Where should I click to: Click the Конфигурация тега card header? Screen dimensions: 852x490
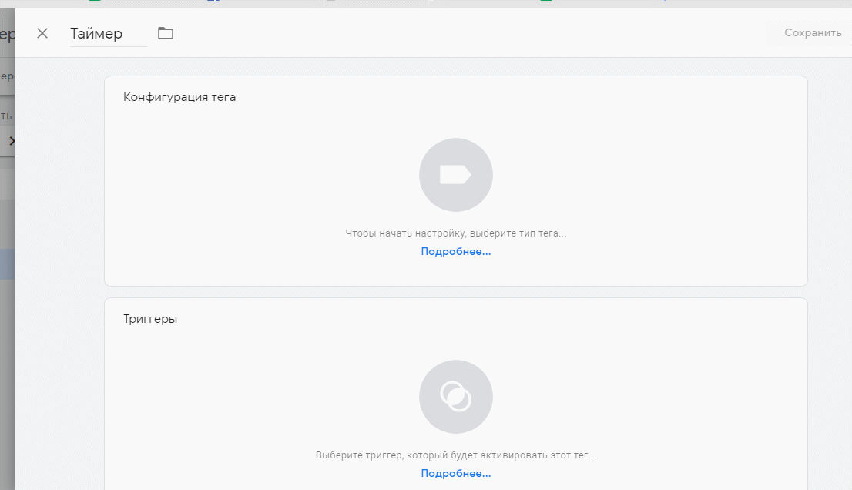pos(179,97)
